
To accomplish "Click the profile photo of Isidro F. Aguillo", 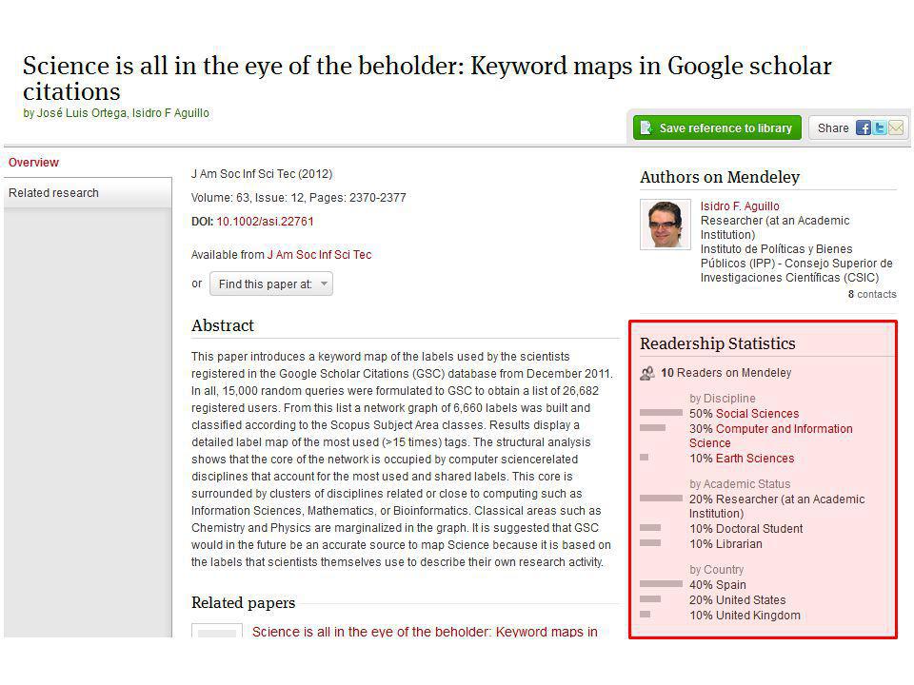I will point(666,225).
